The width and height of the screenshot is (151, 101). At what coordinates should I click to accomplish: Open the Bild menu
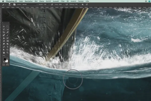point(36,1)
